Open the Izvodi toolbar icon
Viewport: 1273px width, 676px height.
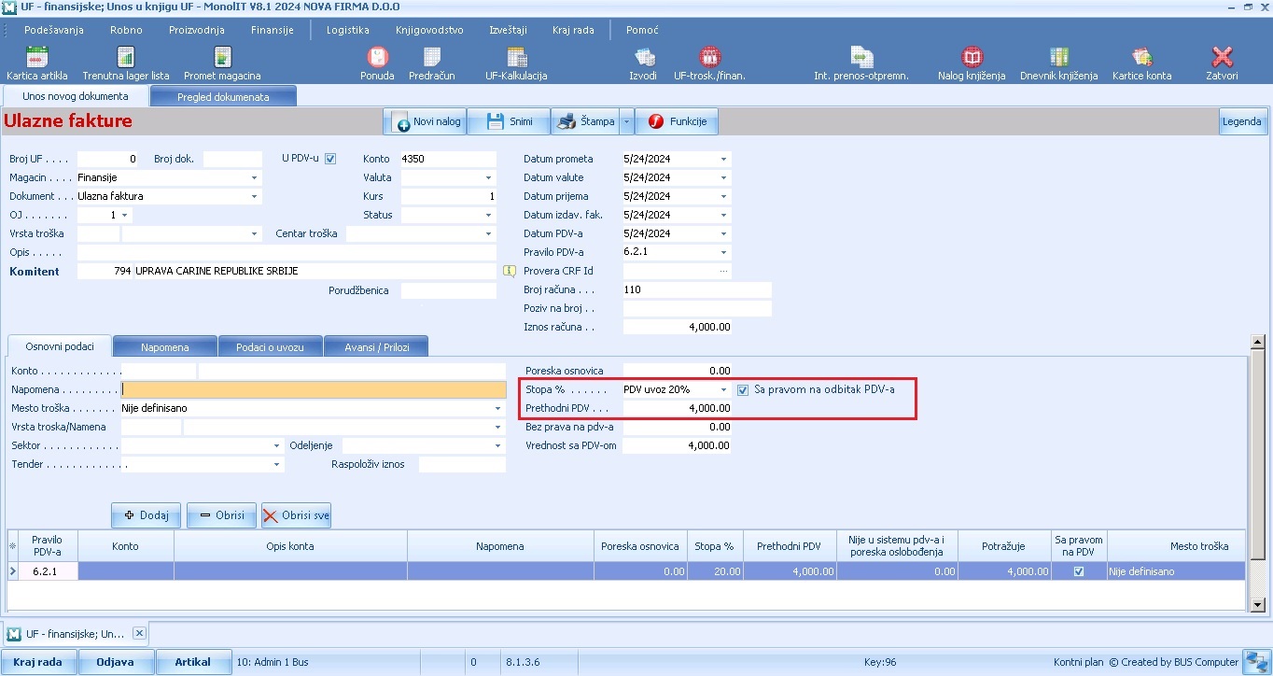tap(643, 63)
